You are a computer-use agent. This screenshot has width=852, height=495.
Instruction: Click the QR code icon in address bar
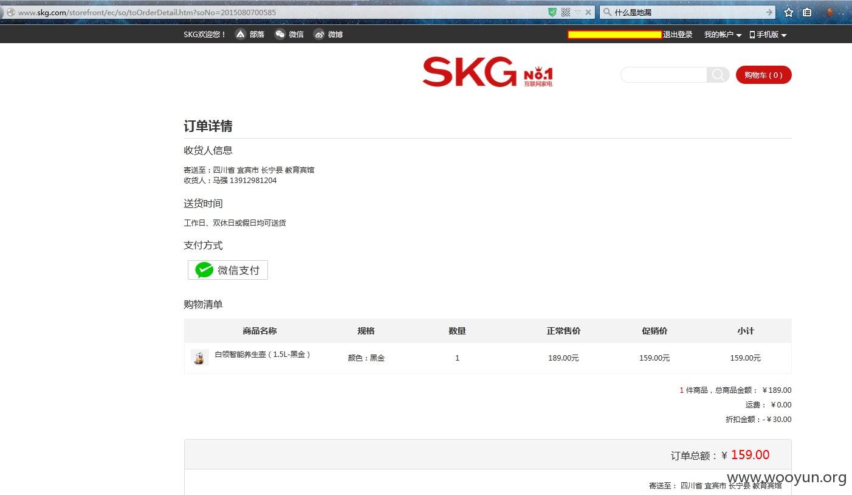566,12
